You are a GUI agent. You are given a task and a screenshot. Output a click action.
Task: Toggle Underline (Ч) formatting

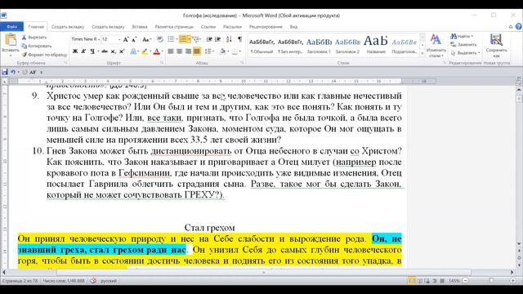(x=92, y=51)
